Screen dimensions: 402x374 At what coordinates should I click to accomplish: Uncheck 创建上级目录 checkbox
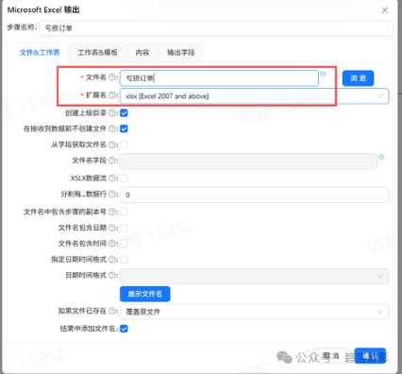click(x=124, y=113)
